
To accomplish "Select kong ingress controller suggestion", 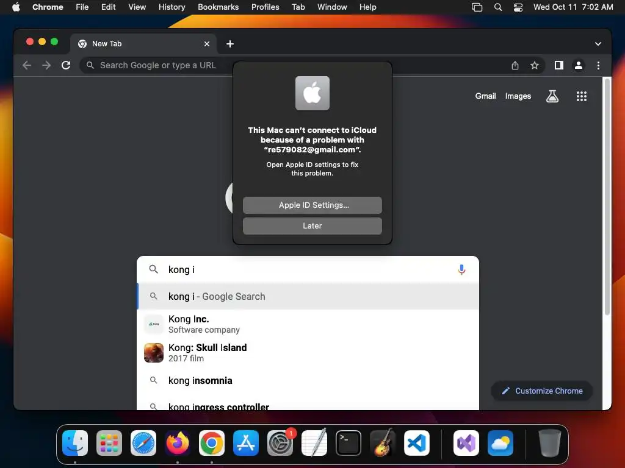I will [308, 405].
